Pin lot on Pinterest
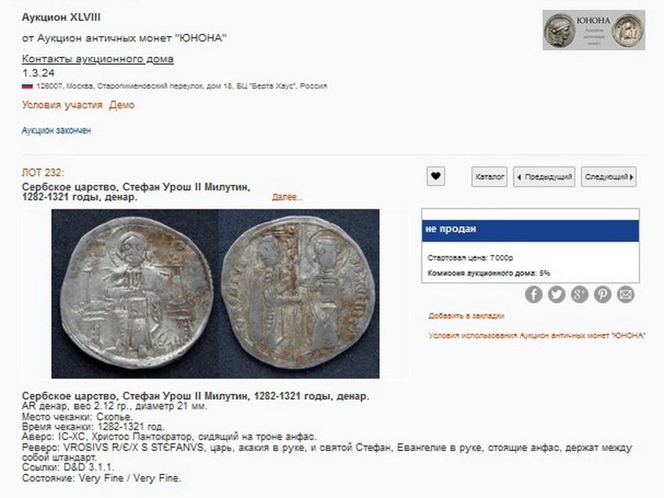This screenshot has height=498, width=664. coord(602,294)
